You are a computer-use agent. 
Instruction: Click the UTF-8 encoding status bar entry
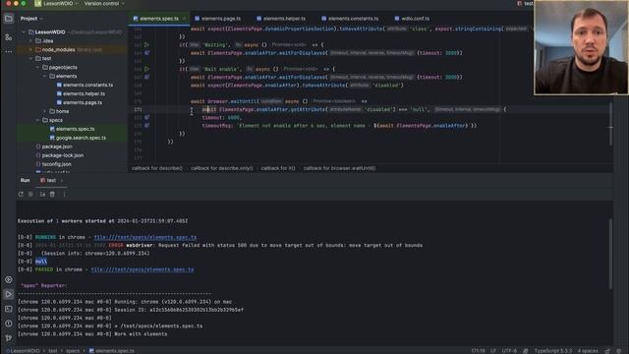(x=509, y=351)
